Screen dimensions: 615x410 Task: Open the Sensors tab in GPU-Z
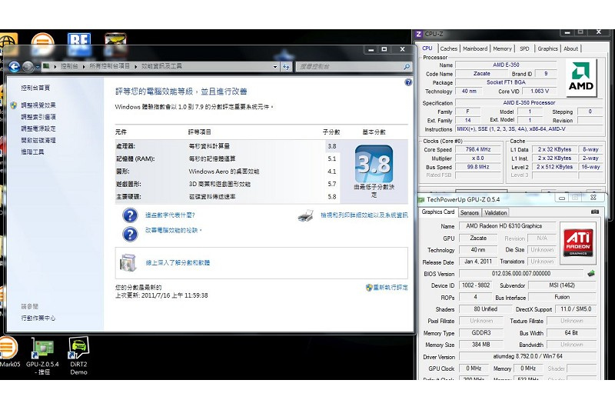(x=470, y=212)
